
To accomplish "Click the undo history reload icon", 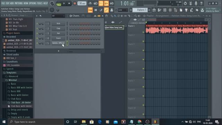I will [185, 3].
